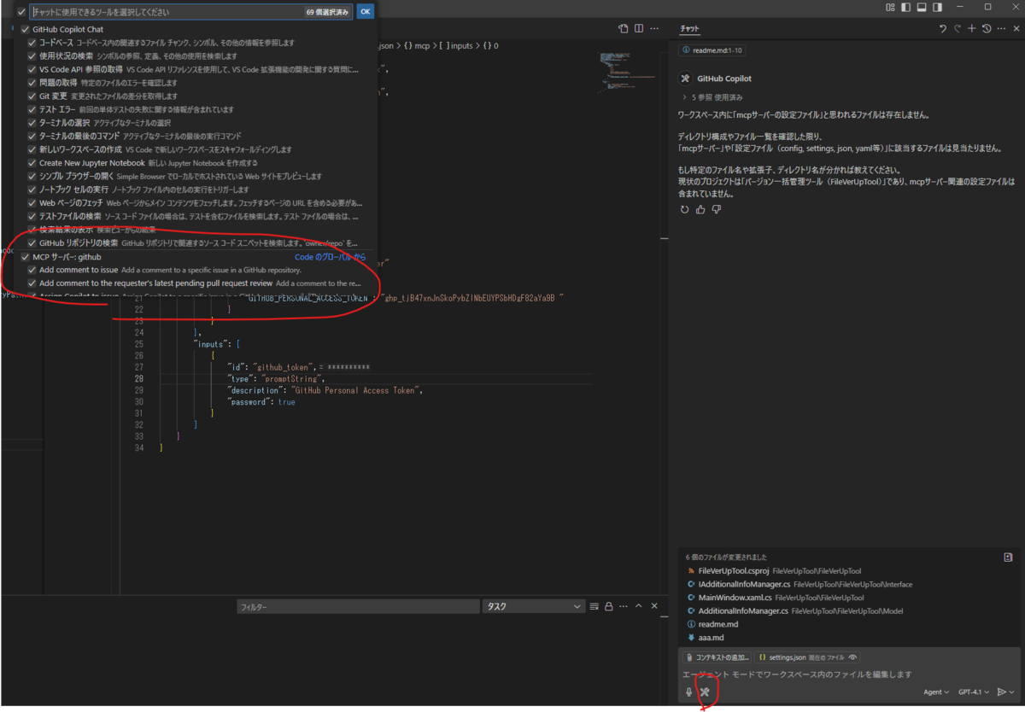Toggle the 使用状況の検索 tool checkbox
Screen dimensions: 1025x712
32,55
